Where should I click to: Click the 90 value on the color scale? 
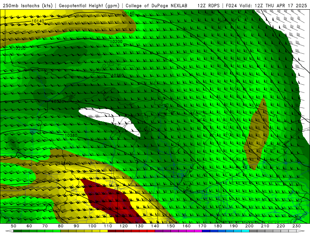pos(76,226)
